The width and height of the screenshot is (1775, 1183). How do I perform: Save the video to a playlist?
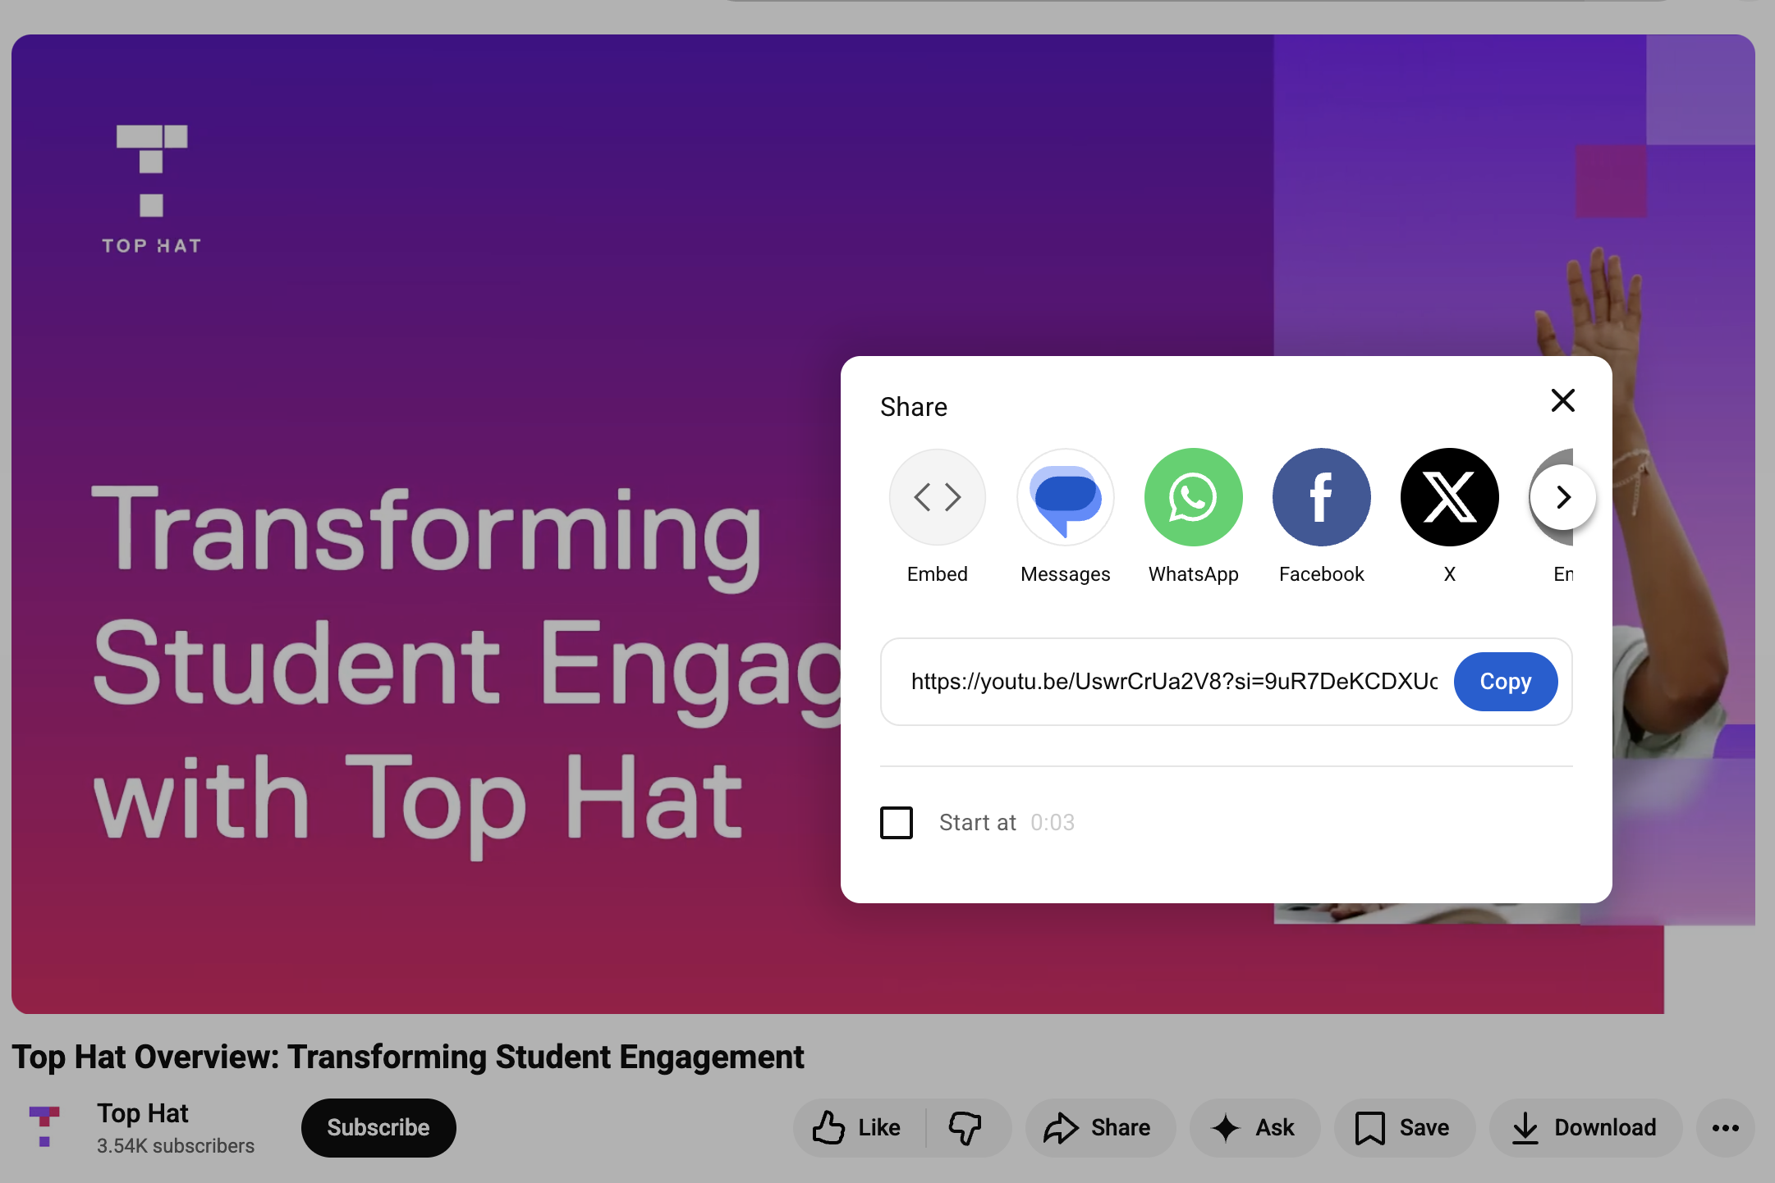(x=1404, y=1128)
